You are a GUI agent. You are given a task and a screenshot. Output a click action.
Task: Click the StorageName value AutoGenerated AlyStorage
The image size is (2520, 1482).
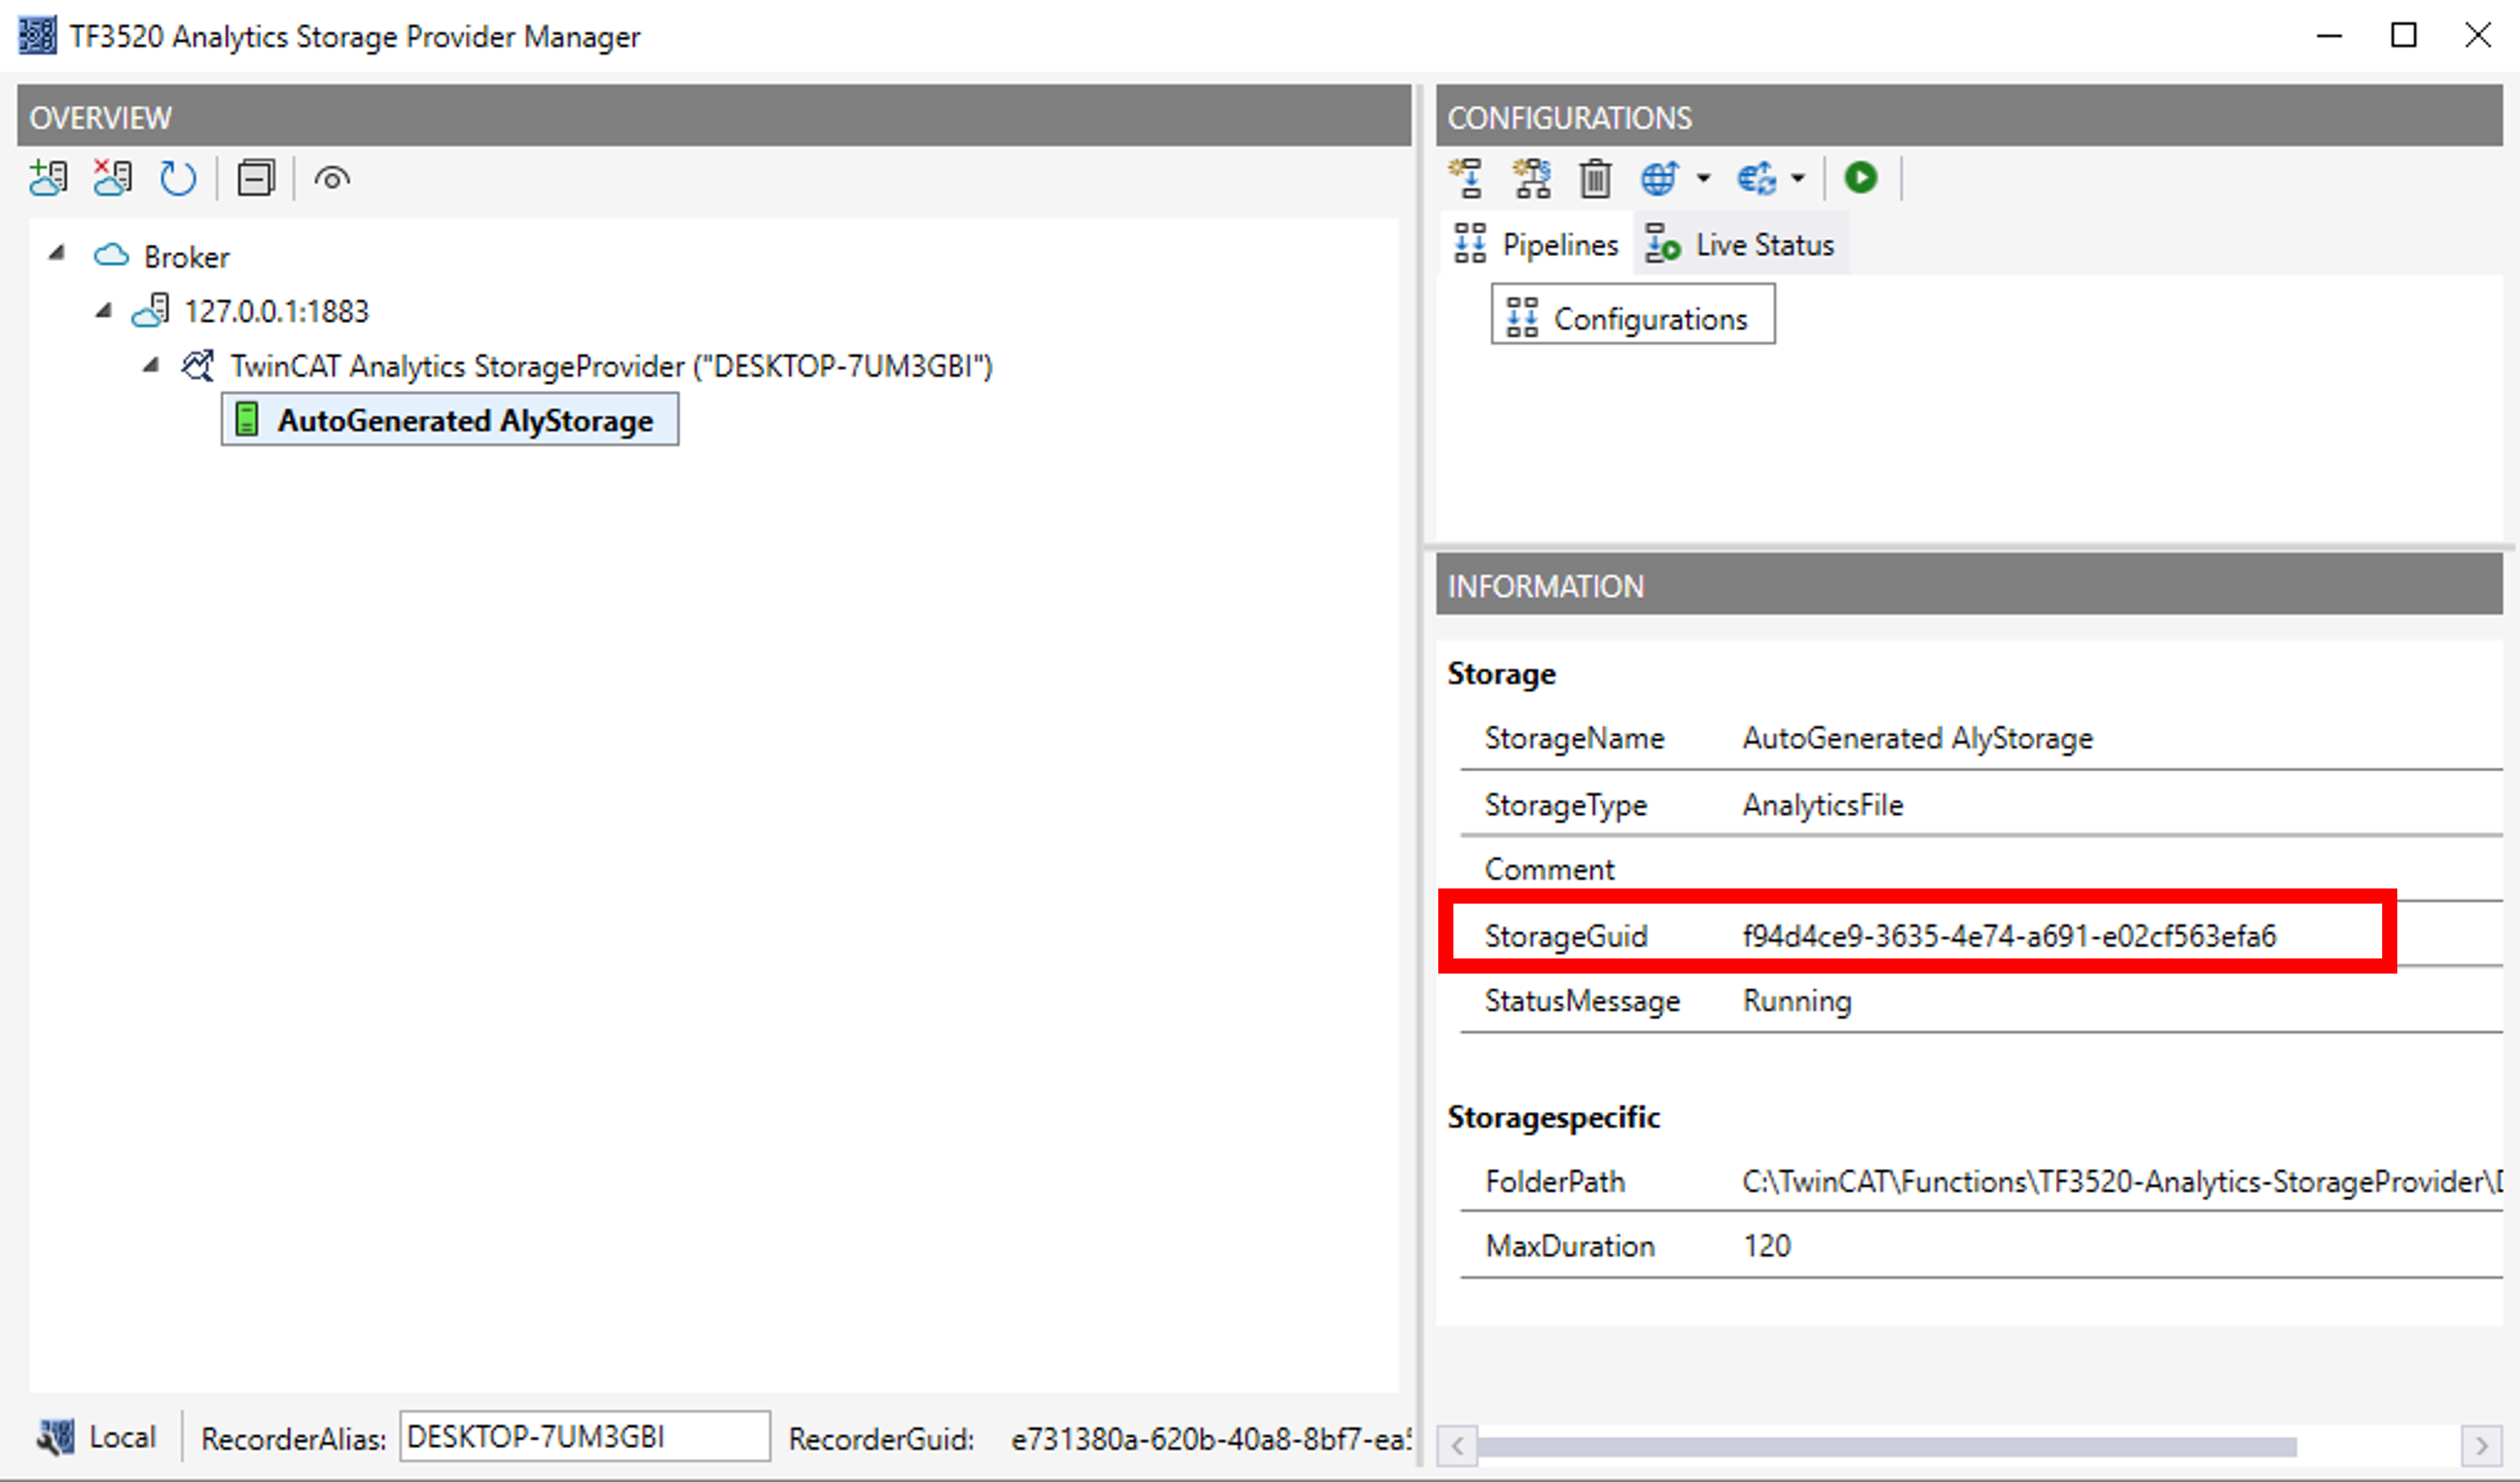[1917, 738]
